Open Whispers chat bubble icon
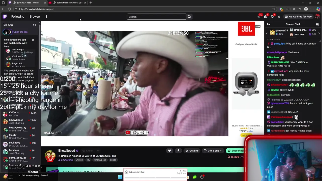 [272, 17]
